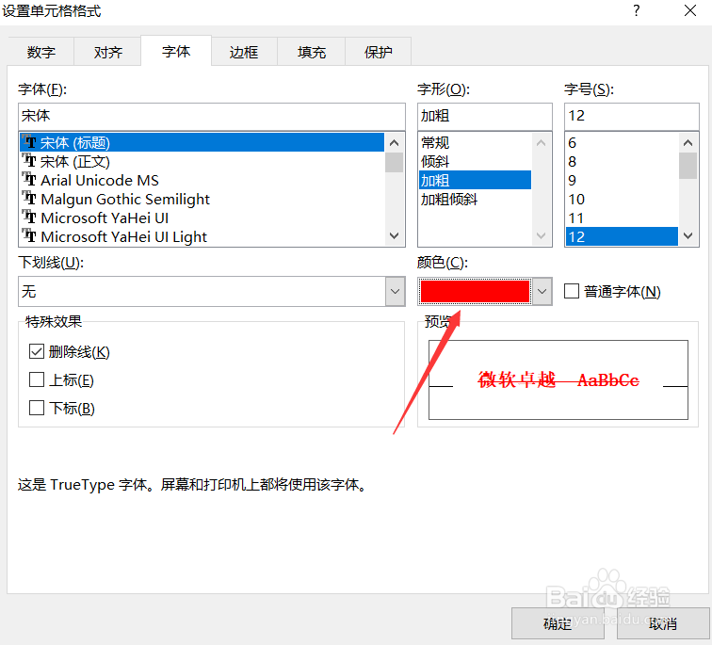The image size is (712, 645).
Task: Choose font size 12 in list
Action: point(623,237)
